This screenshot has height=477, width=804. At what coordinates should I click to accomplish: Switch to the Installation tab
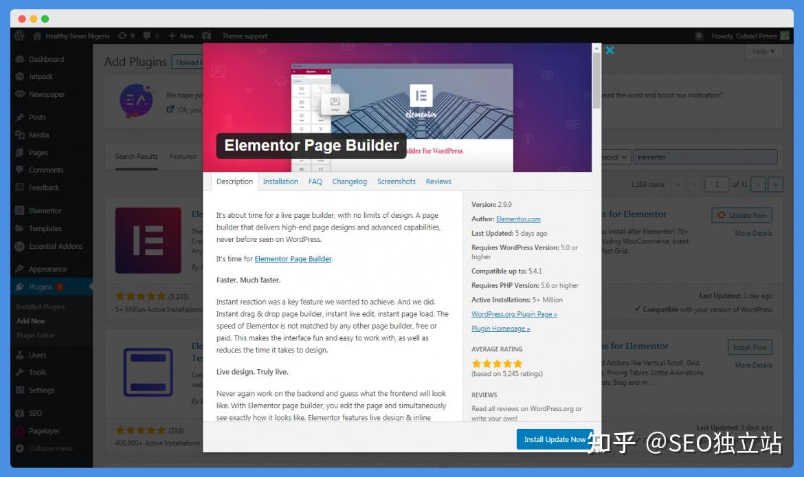pyautogui.click(x=280, y=181)
